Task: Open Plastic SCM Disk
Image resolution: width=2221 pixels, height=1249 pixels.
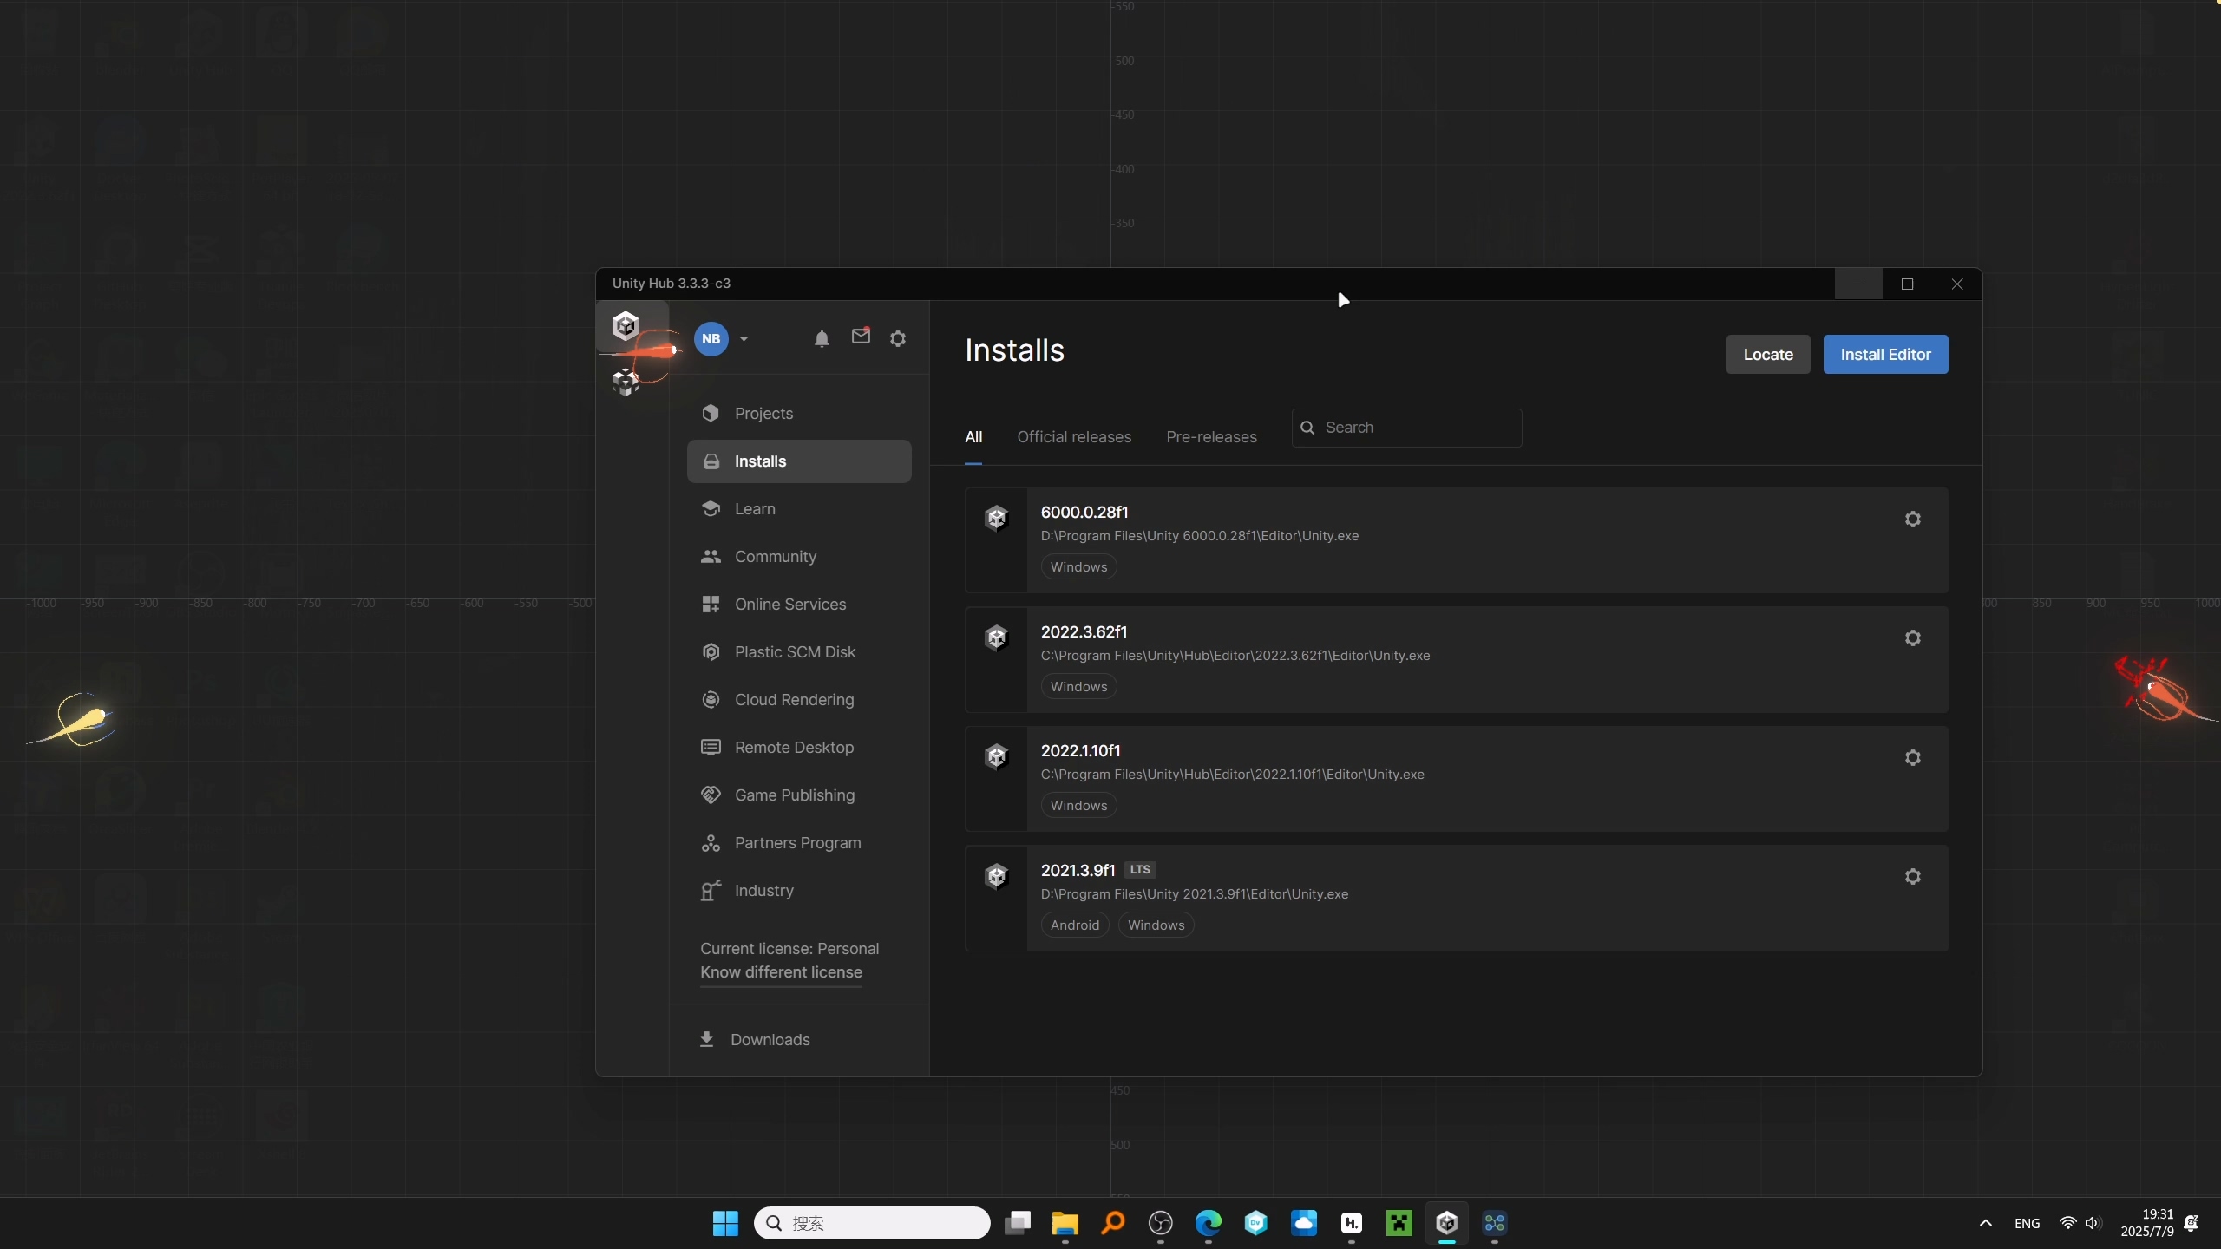Action: pyautogui.click(x=799, y=652)
